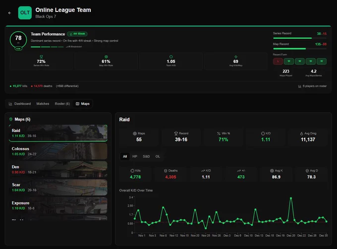Select the S&D mode filter

[x=146, y=157]
